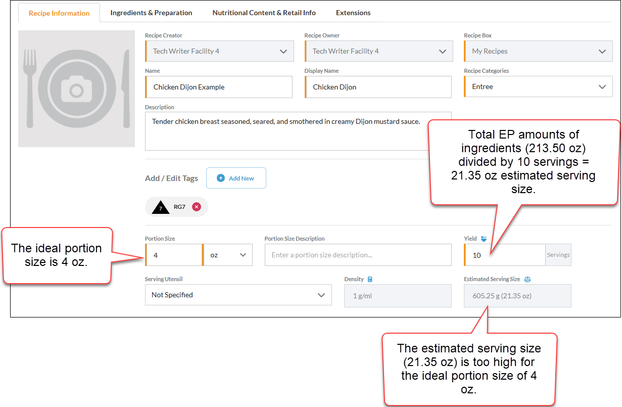Switch to the Ingredients & Preparation tab
This screenshot has height=407, width=622.
click(151, 13)
